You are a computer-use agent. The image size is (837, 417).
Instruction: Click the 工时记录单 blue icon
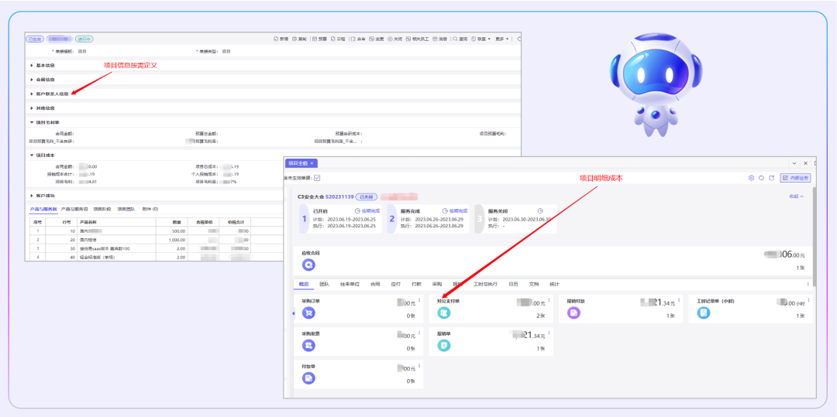(704, 313)
